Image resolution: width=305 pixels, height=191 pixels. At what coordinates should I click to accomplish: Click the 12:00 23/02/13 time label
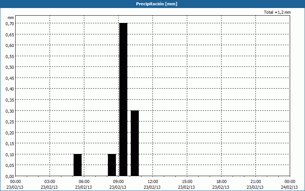click(x=152, y=185)
